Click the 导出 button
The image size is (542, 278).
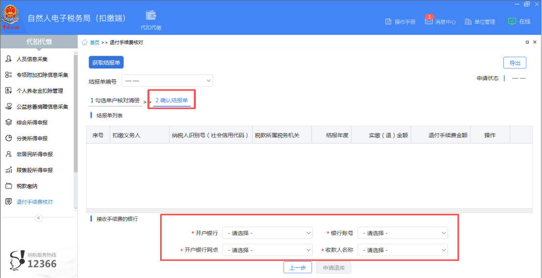tap(515, 63)
